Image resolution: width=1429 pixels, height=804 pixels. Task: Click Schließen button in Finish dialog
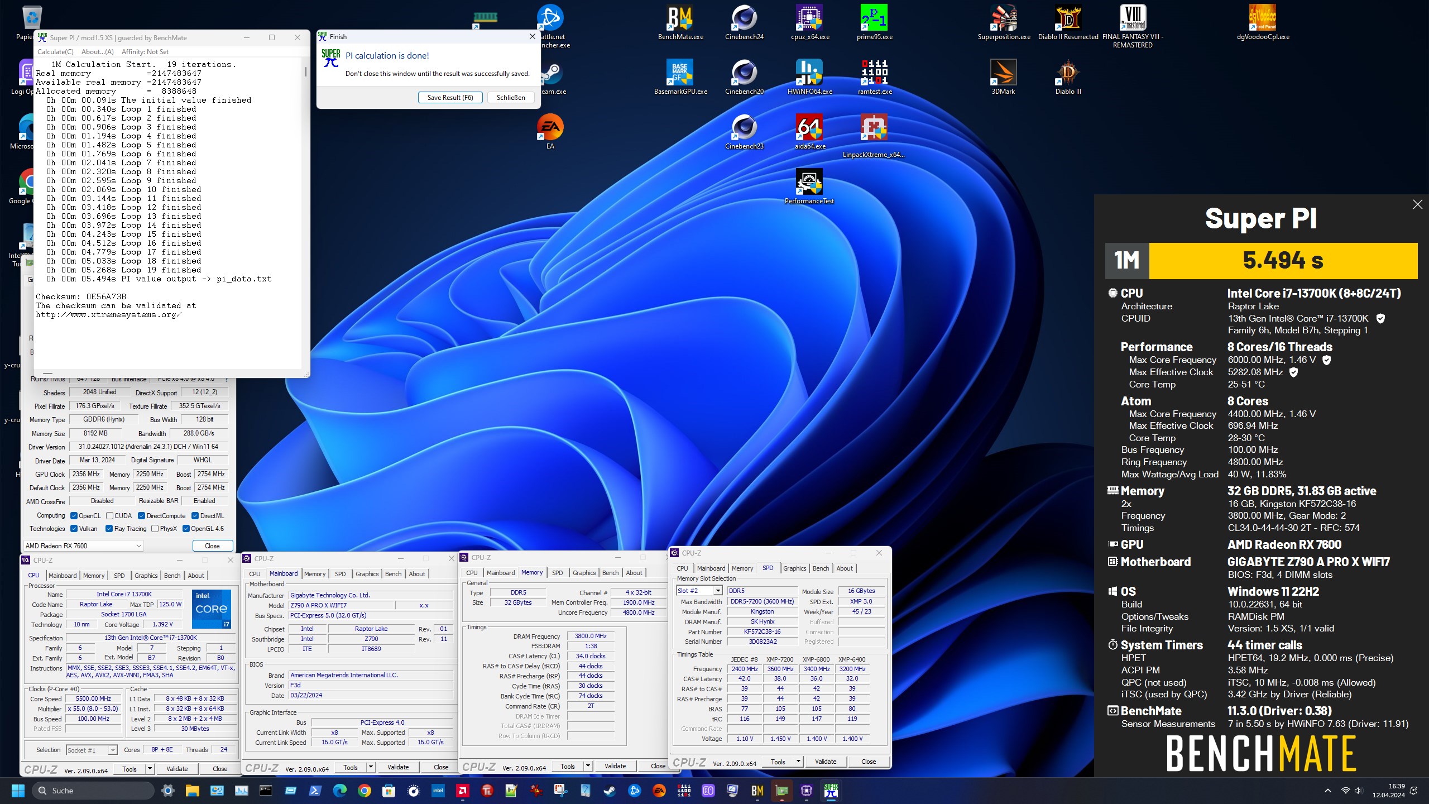tap(511, 97)
